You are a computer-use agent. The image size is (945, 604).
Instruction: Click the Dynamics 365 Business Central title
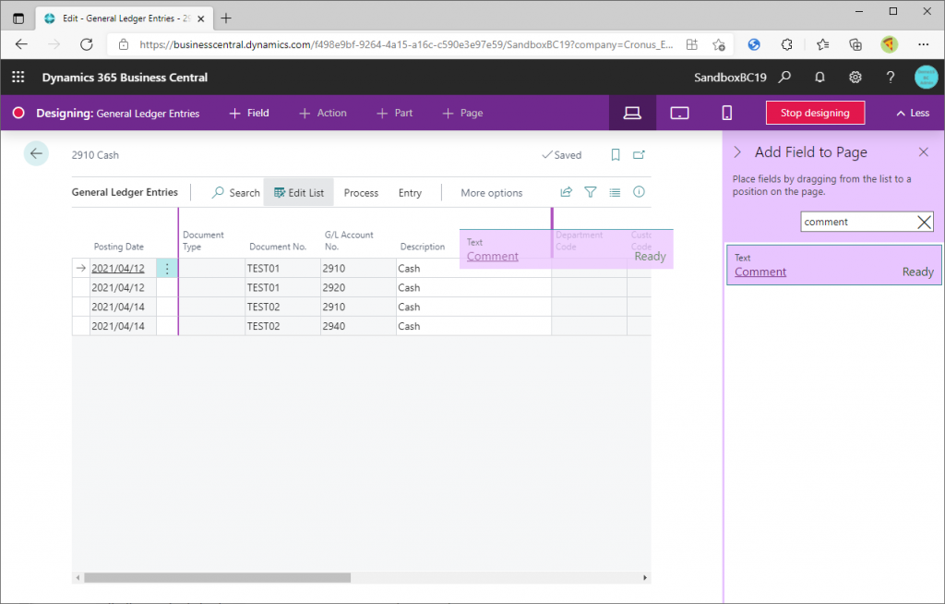(125, 78)
